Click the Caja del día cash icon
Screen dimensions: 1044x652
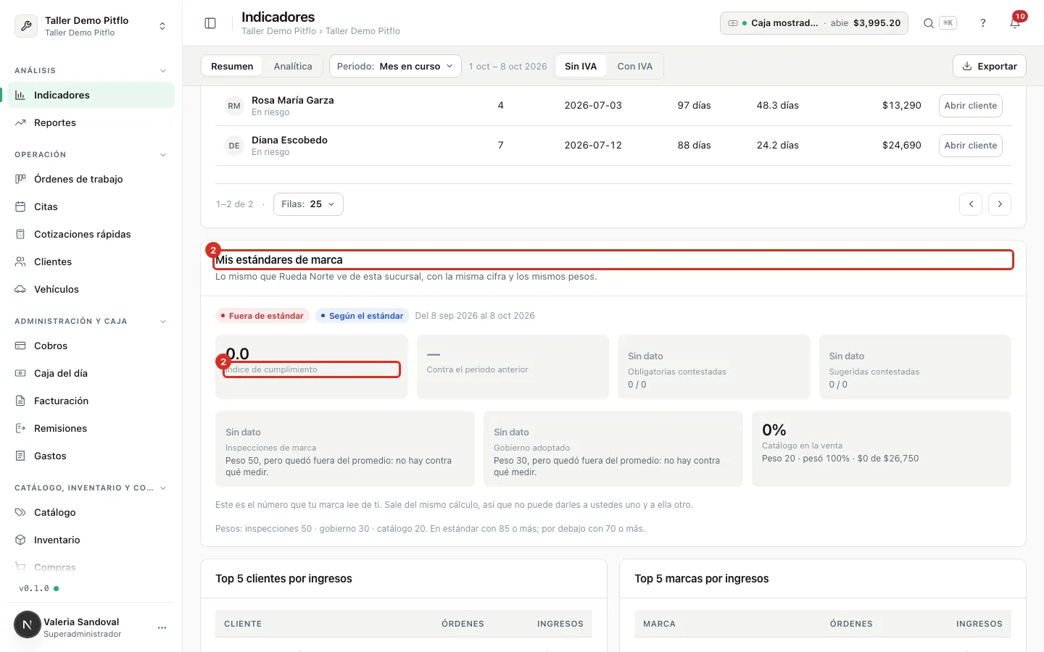click(x=20, y=373)
